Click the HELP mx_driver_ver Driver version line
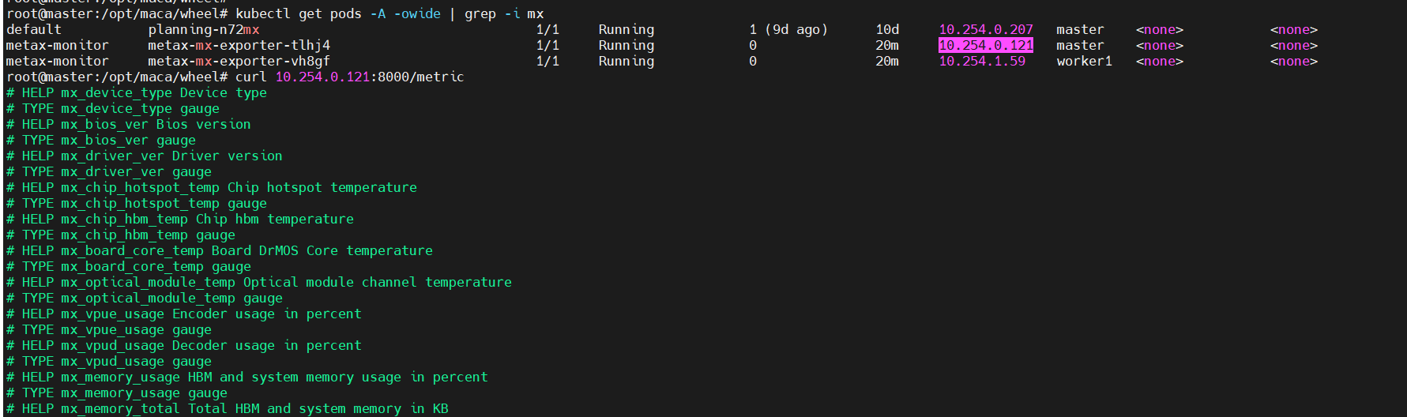 (x=144, y=156)
